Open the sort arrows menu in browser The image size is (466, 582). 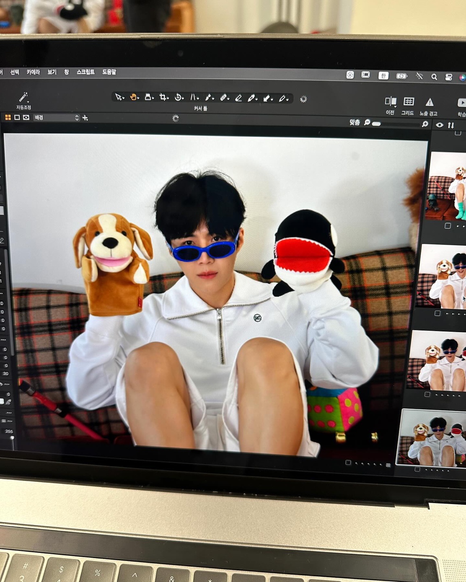(451, 125)
